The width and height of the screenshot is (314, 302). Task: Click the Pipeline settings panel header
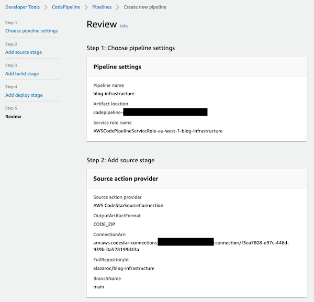coord(197,67)
